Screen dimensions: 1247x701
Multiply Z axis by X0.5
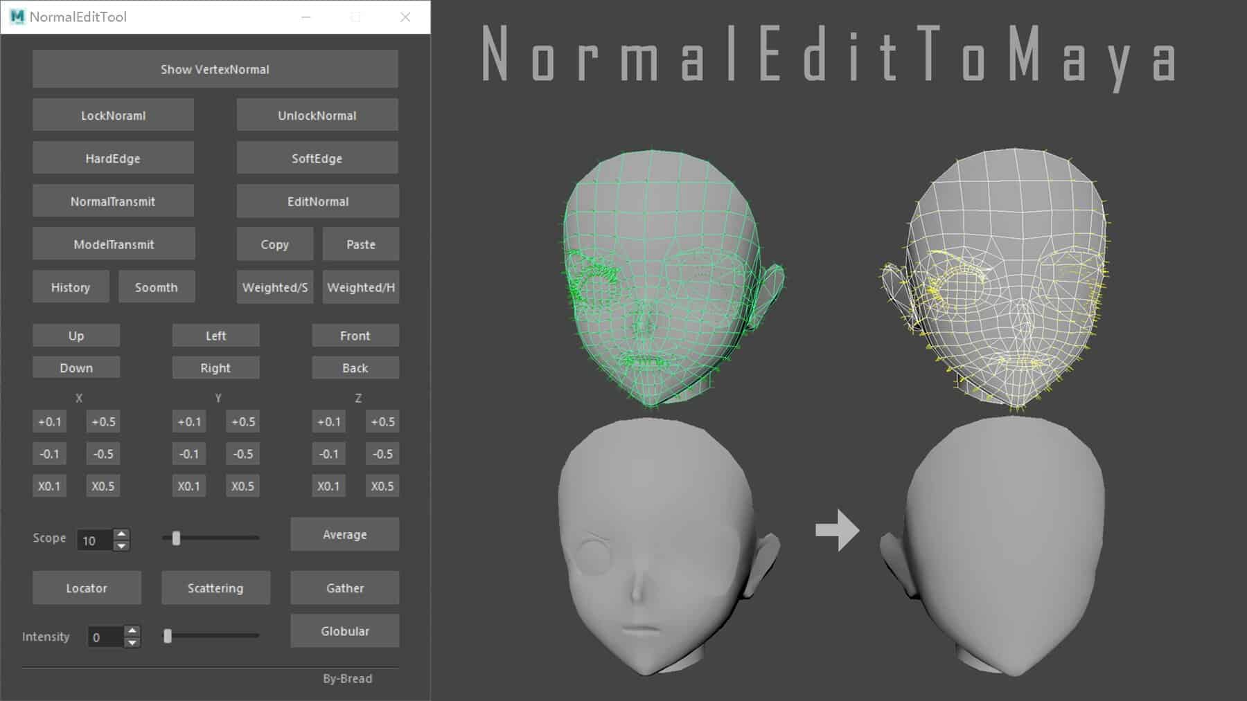pos(382,486)
